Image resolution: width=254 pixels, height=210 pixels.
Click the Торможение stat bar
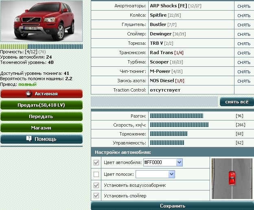tap(169, 134)
